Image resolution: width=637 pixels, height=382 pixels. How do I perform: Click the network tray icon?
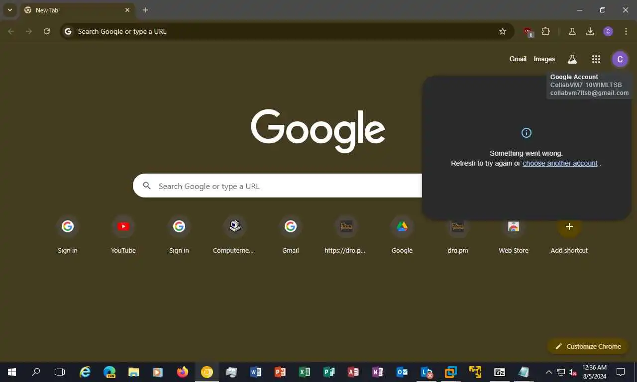(561, 372)
